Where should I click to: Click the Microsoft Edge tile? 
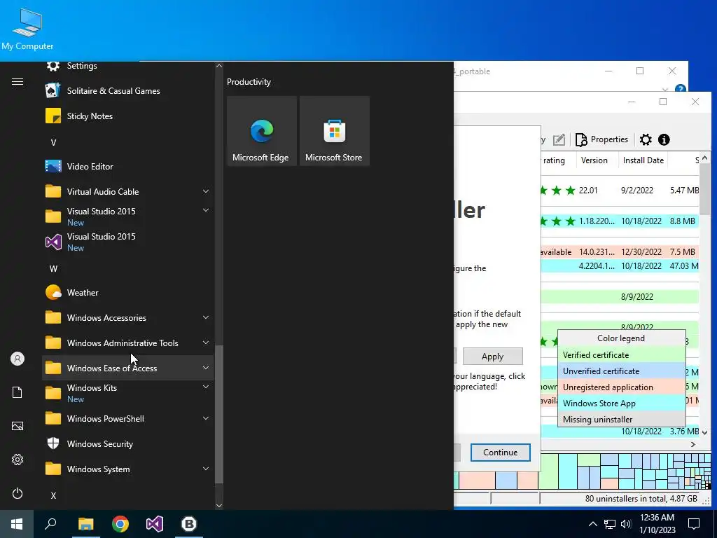(x=262, y=131)
